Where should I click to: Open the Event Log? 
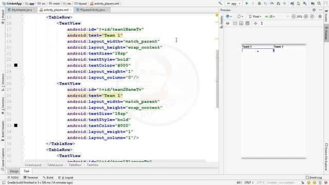tap(314, 177)
